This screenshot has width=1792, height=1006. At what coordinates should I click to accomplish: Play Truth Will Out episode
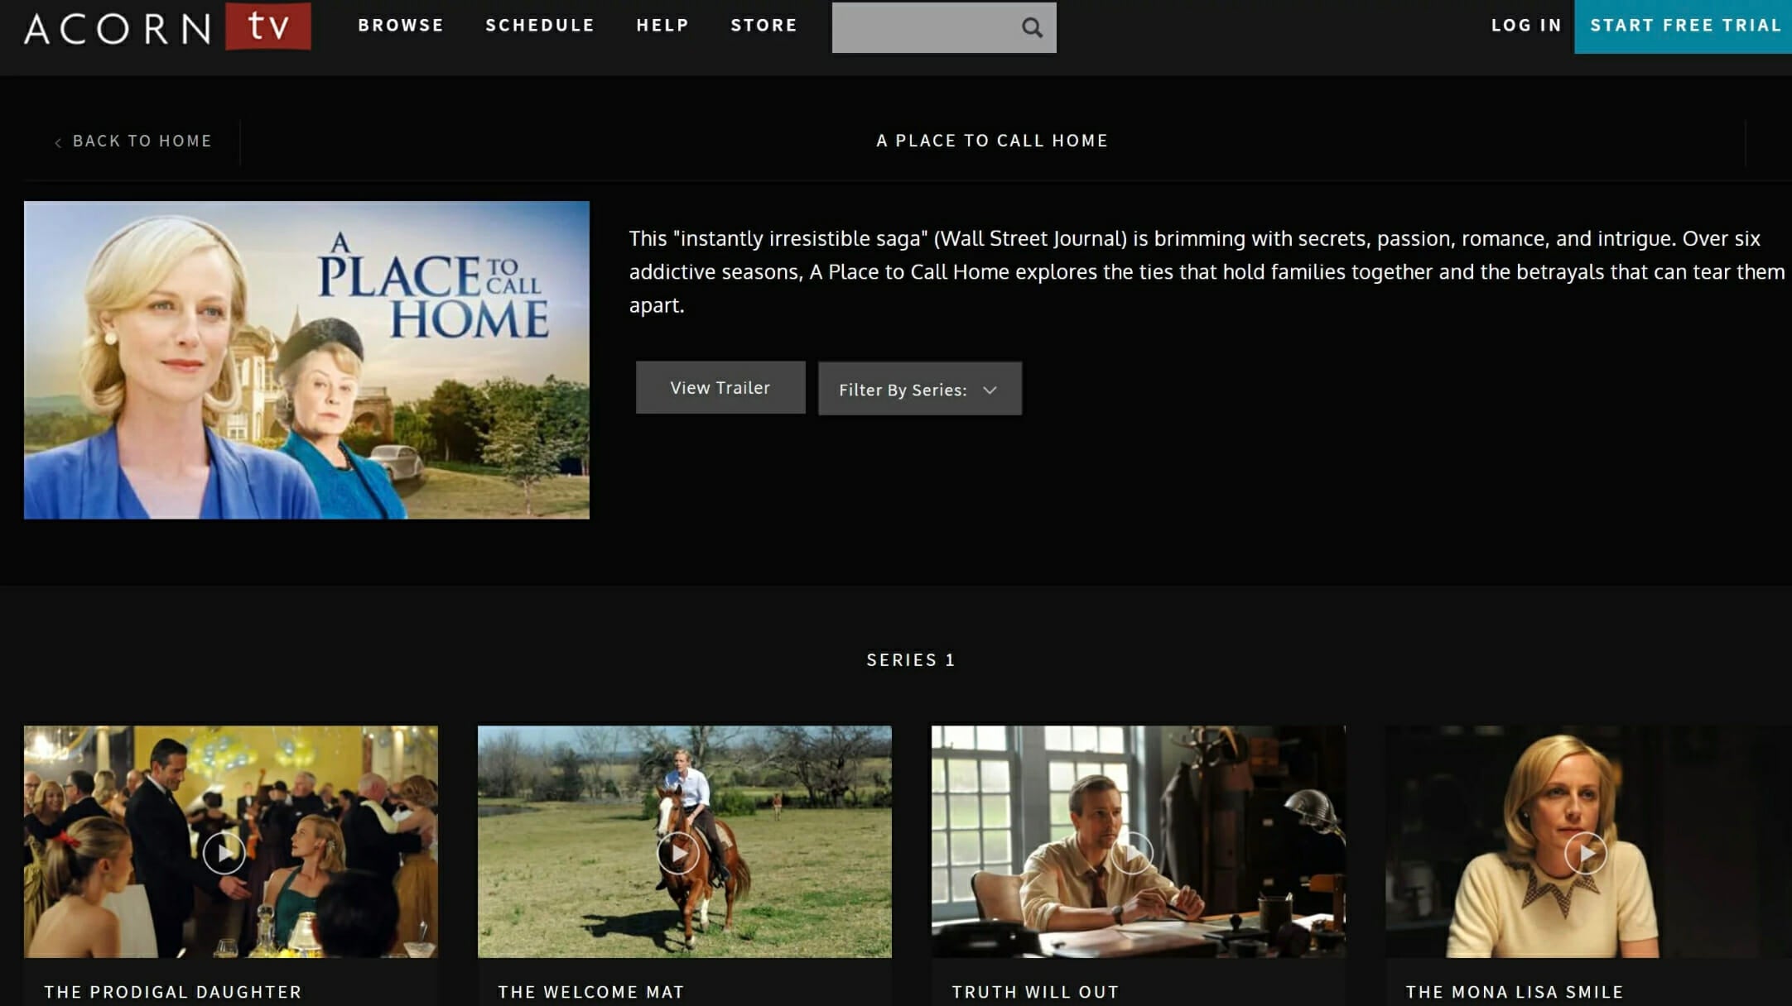[x=1131, y=853]
